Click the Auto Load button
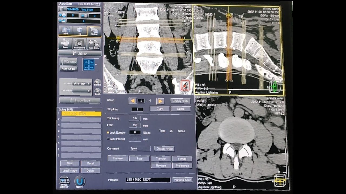This screenshot has width=346, height=194. coord(68,69)
